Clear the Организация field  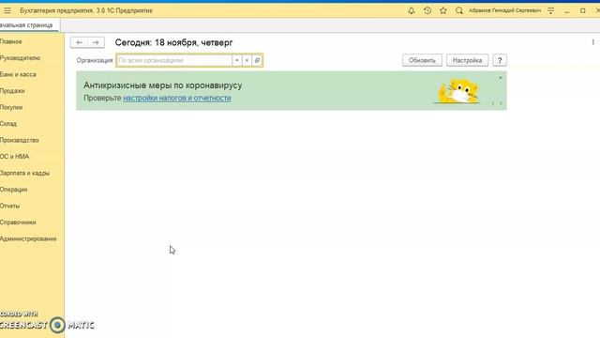click(247, 60)
